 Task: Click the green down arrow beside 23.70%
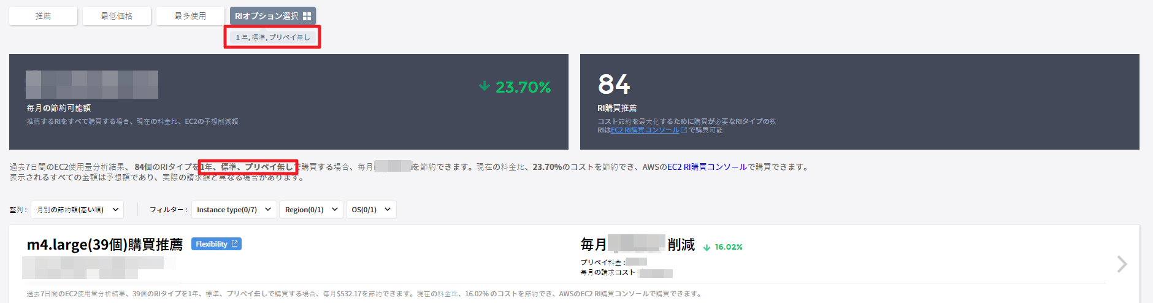(485, 86)
